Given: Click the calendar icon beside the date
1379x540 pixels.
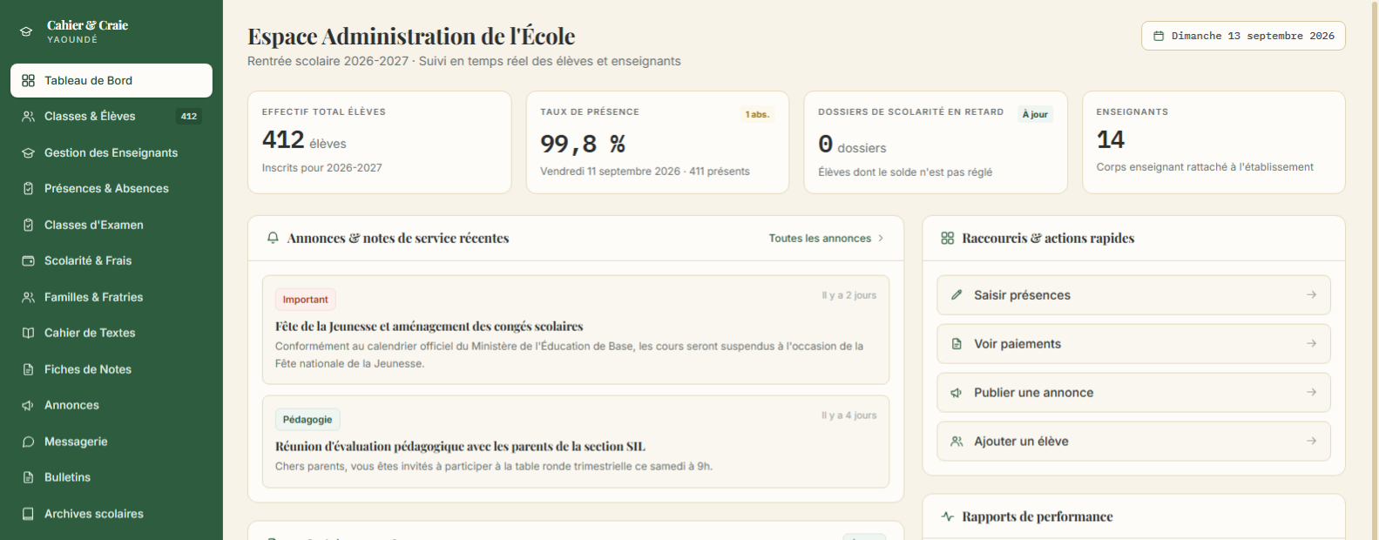Looking at the screenshot, I should click(1159, 36).
